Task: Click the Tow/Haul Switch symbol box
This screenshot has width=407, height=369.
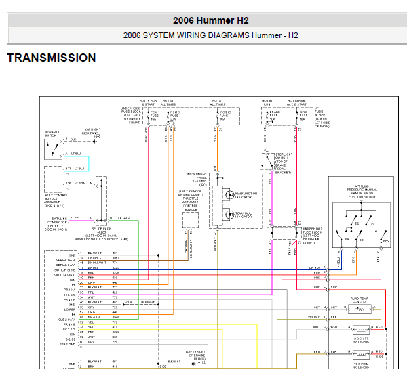Action: tap(53, 149)
